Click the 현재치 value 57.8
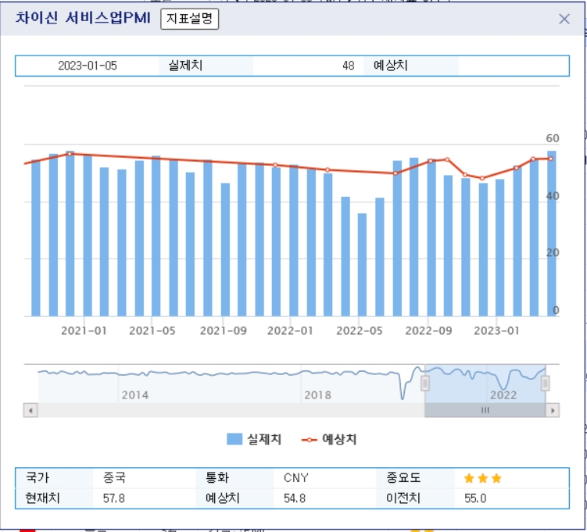Screen dimensions: 587x532 click(114, 498)
